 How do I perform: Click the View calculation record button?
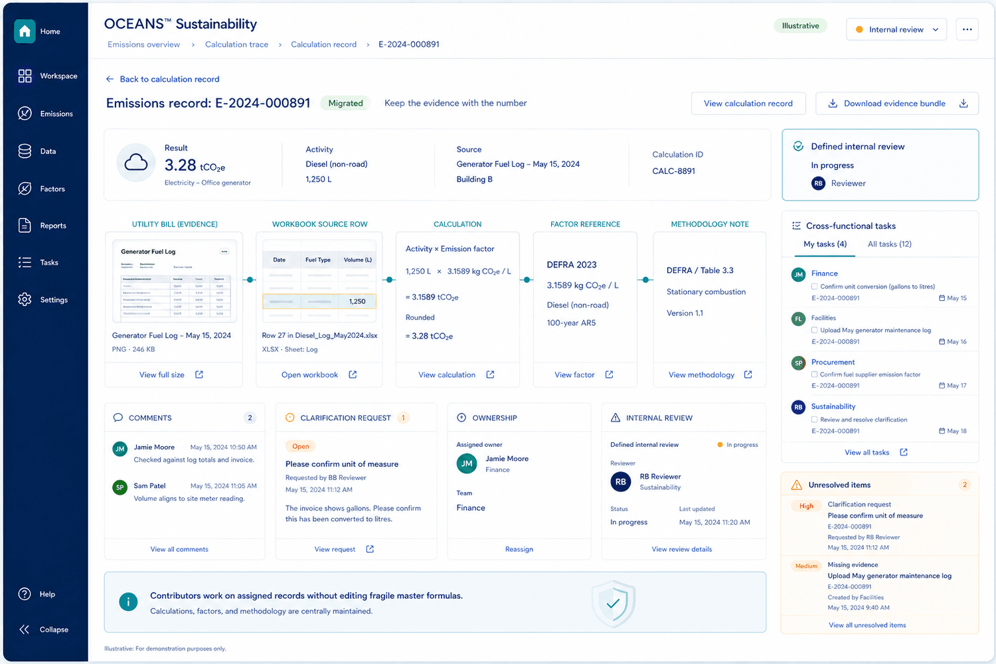748,104
